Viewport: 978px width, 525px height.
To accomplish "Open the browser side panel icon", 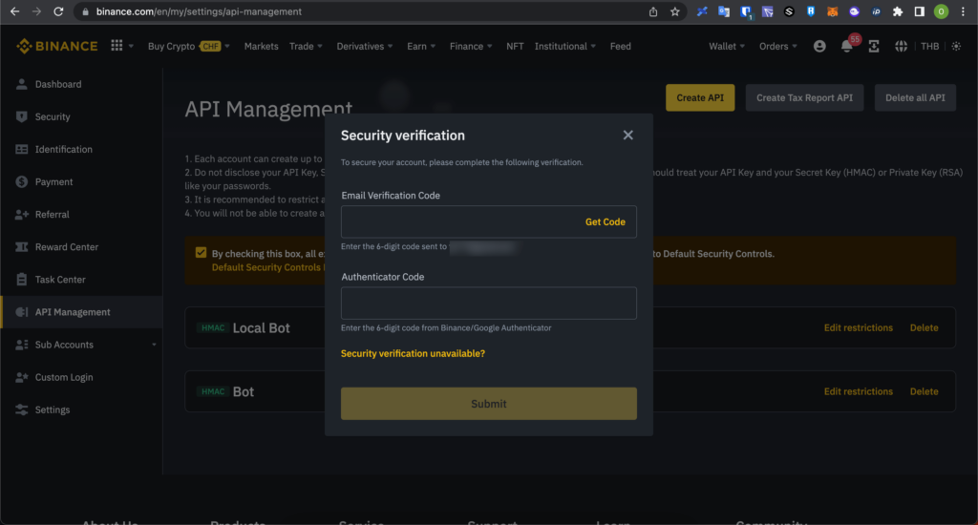I will coord(920,11).
